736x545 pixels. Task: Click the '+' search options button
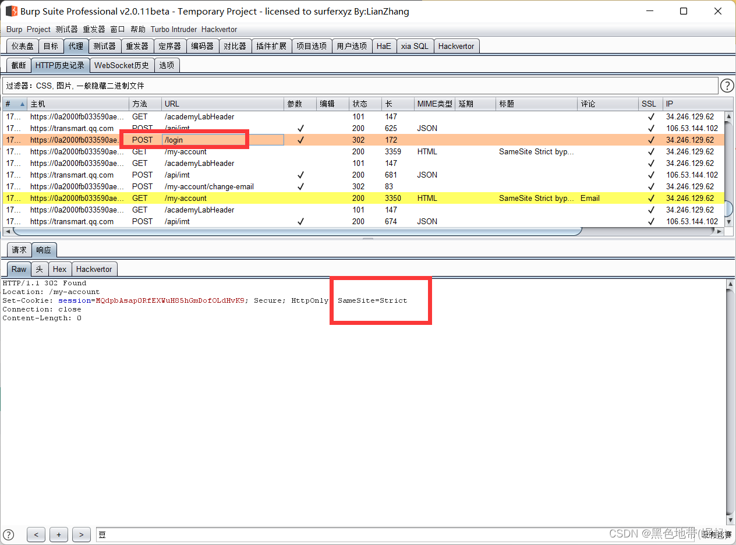58,535
